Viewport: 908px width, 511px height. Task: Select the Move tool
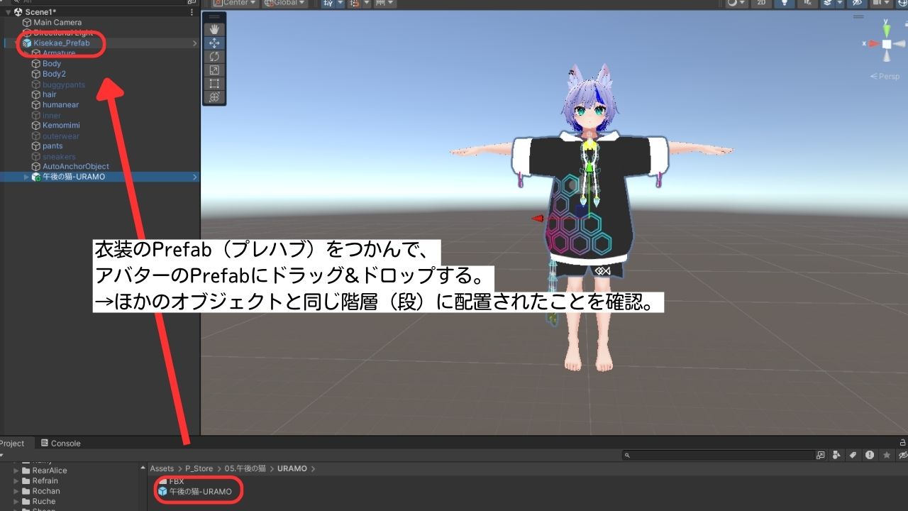coord(214,43)
